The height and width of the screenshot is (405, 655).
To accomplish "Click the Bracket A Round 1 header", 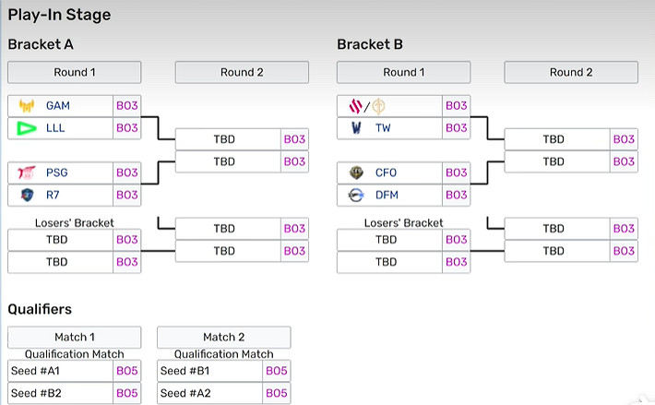I will (74, 72).
